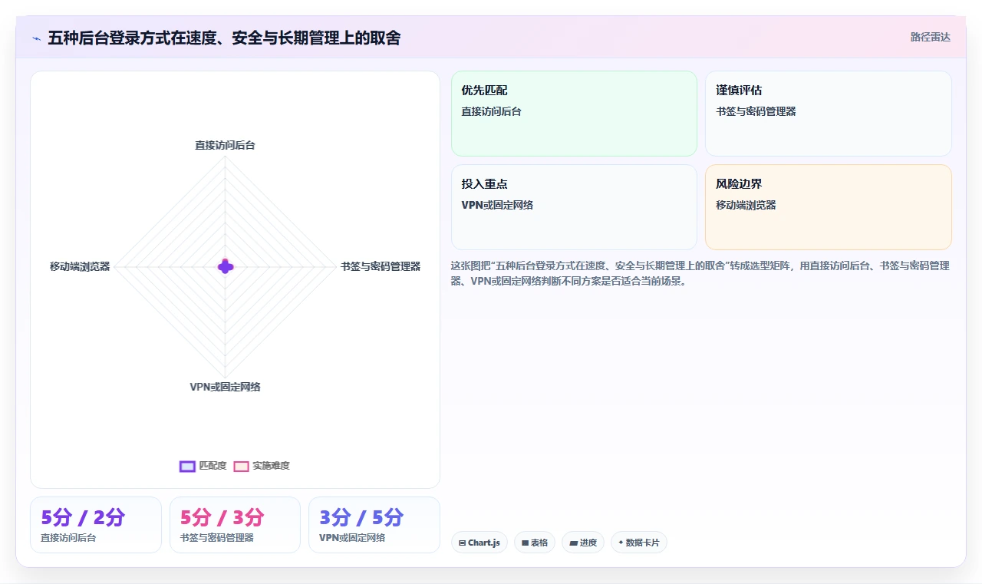Click the icon in the 进度 tag
The image size is (982, 584).
573,543
